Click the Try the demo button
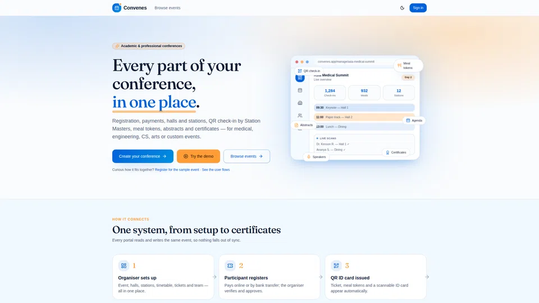This screenshot has width=539, height=303. [198, 157]
